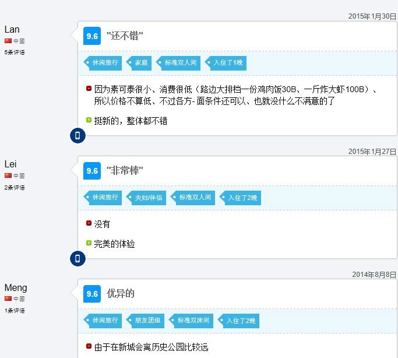This screenshot has height=358, width=398.
Task: Click the 9.6 score badge beside "还不错"
Action: pyautogui.click(x=92, y=36)
